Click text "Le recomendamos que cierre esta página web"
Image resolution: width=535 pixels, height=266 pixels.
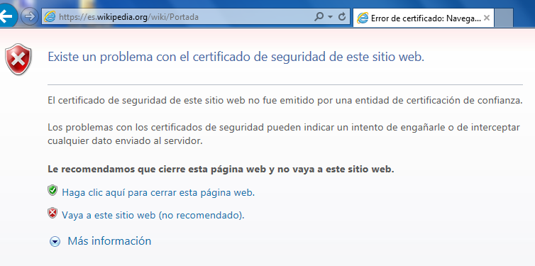[221, 169]
